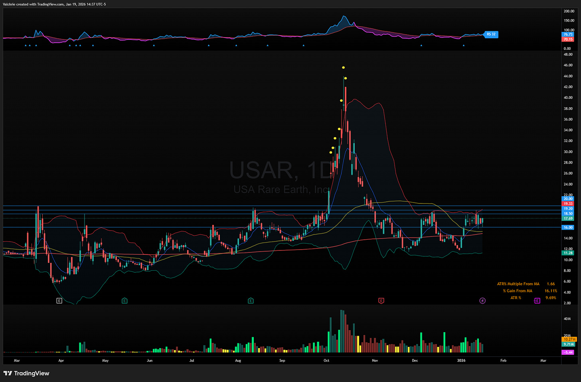581x382 pixels.
Task: Click the 9.71M green volume label
Action: [x=569, y=344]
